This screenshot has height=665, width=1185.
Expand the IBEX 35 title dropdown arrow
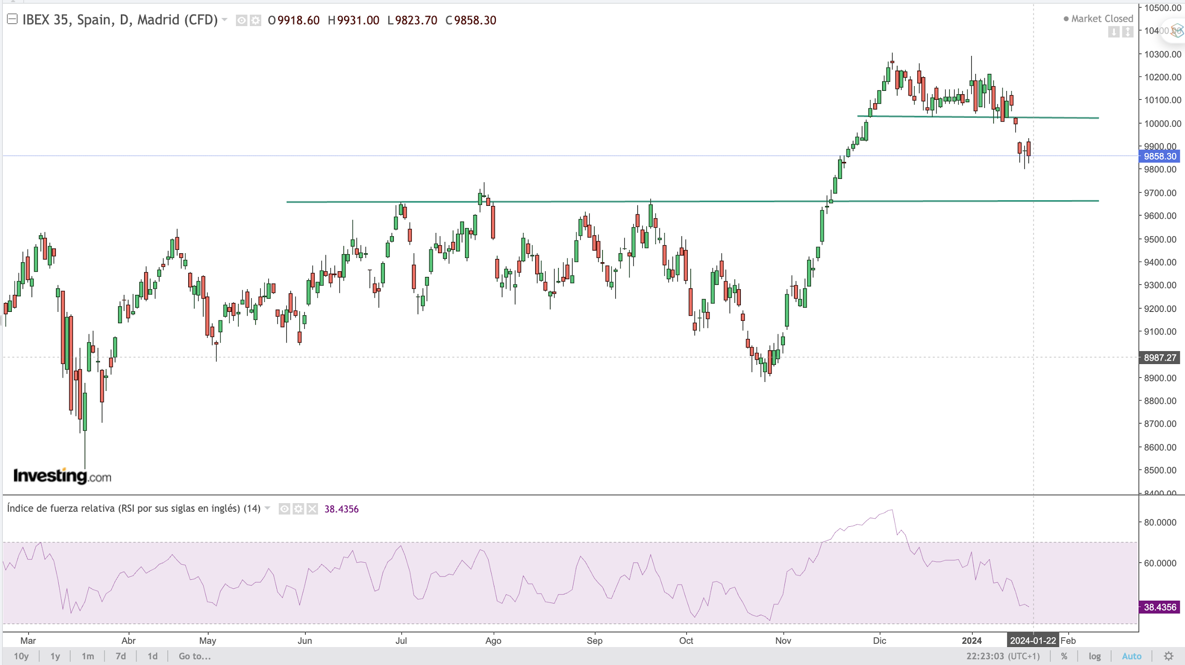tap(225, 20)
